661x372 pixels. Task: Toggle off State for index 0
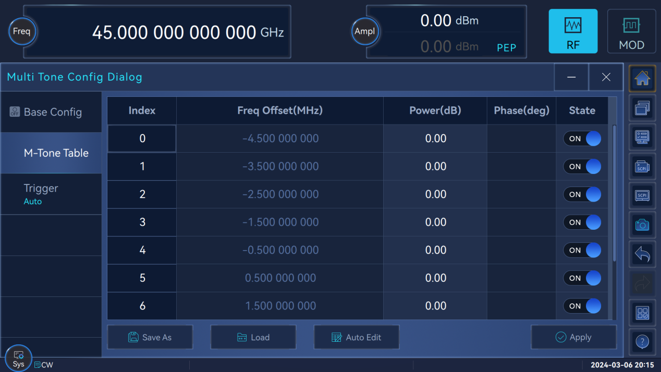(x=582, y=139)
